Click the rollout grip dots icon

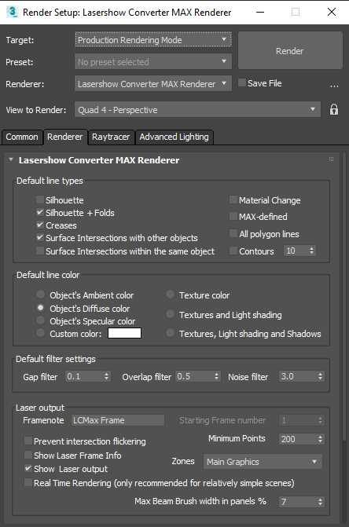(x=331, y=159)
